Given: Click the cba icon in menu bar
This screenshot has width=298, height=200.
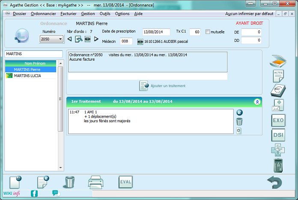Looking at the screenshot, I should (8, 13).
